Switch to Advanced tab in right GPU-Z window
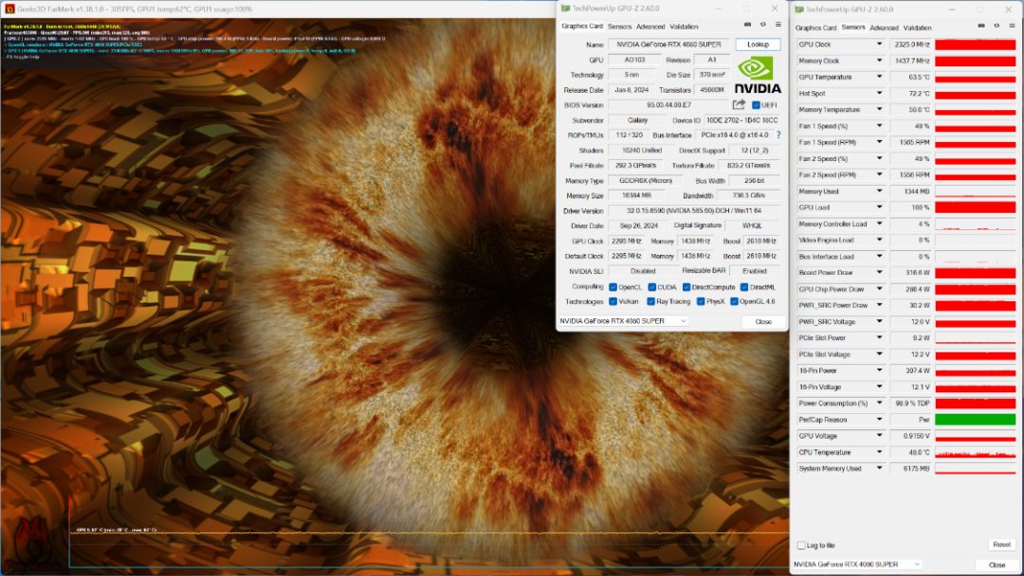 [885, 28]
